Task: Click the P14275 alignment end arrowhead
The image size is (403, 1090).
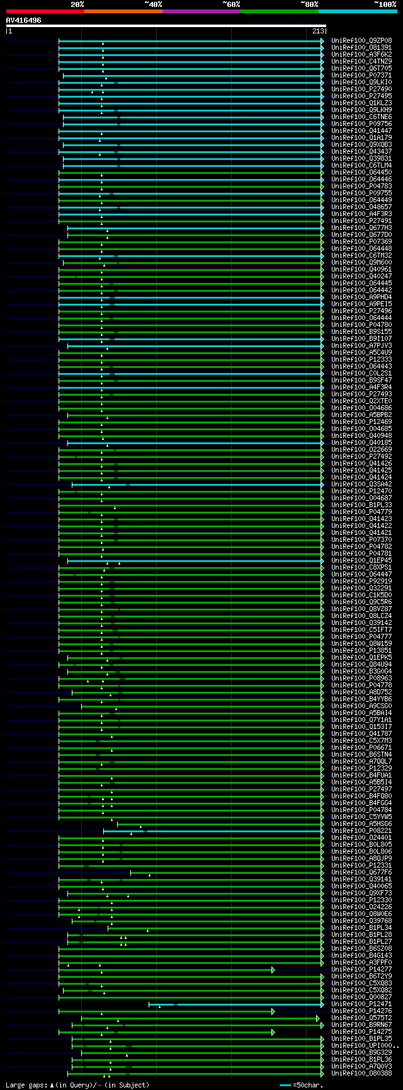Action: coord(273,1032)
